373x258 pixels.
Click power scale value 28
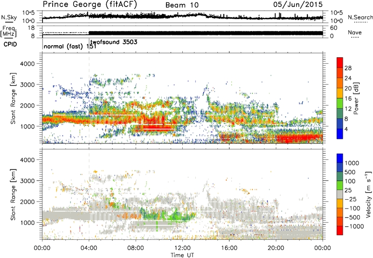point(348,68)
